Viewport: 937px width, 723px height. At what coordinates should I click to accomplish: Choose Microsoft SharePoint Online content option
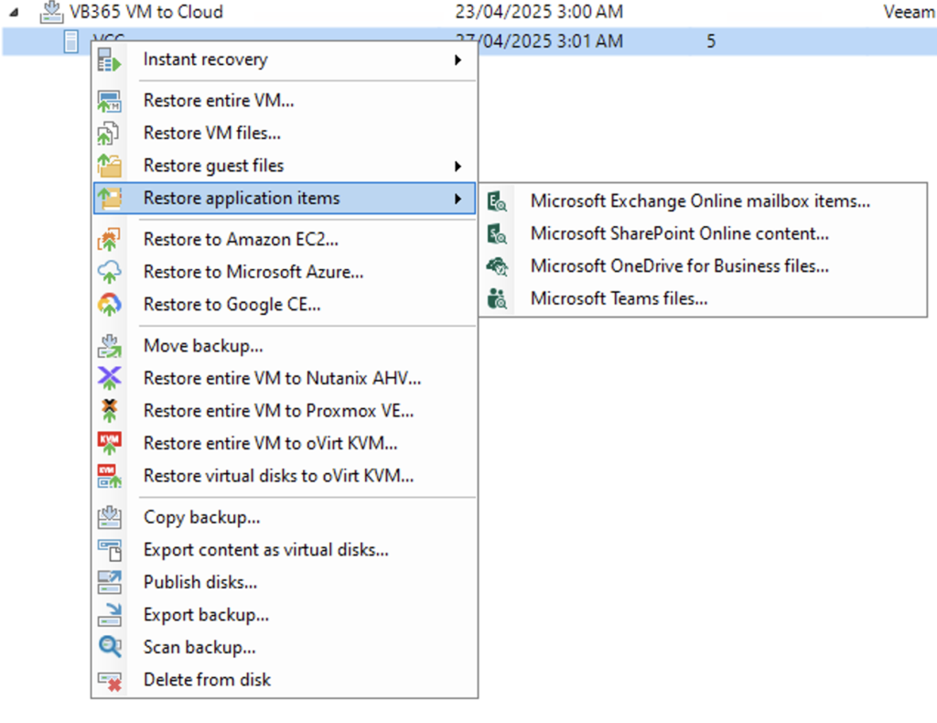tap(679, 233)
